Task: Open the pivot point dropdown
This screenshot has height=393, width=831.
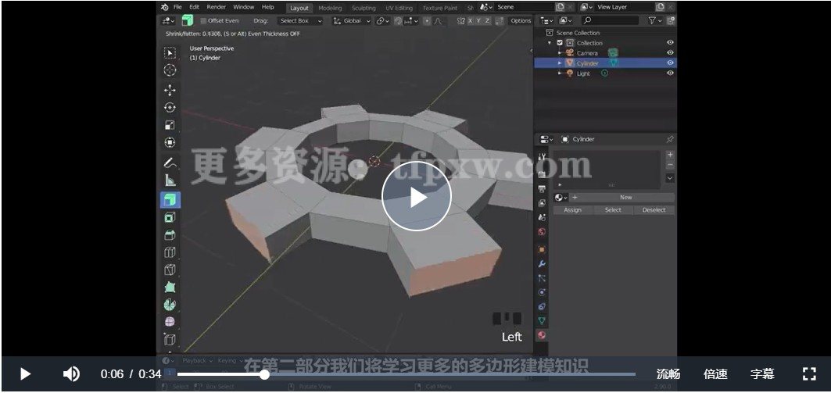Action: tap(382, 20)
